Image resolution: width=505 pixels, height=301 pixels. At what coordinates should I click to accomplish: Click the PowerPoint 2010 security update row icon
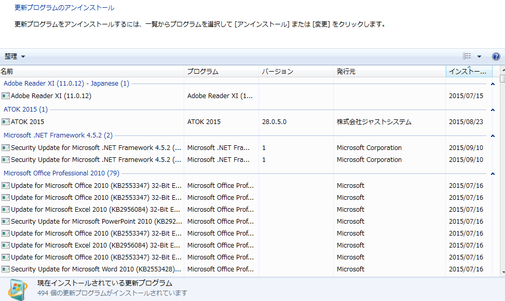(x=6, y=222)
